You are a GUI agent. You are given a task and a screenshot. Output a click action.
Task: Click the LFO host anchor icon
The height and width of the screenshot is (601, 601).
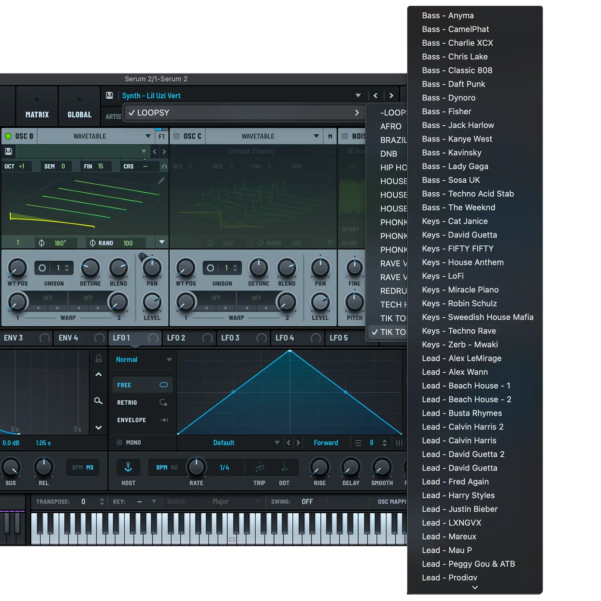pos(128,467)
